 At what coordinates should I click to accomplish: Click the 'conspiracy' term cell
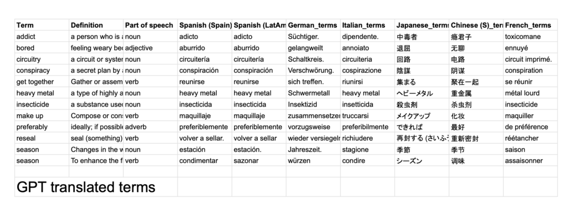[x=42, y=70]
